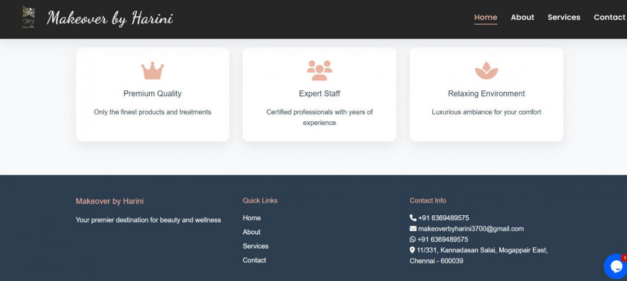The image size is (627, 281).
Task: Click 'Luxurious ambiance for your comfort' text
Action: point(486,112)
